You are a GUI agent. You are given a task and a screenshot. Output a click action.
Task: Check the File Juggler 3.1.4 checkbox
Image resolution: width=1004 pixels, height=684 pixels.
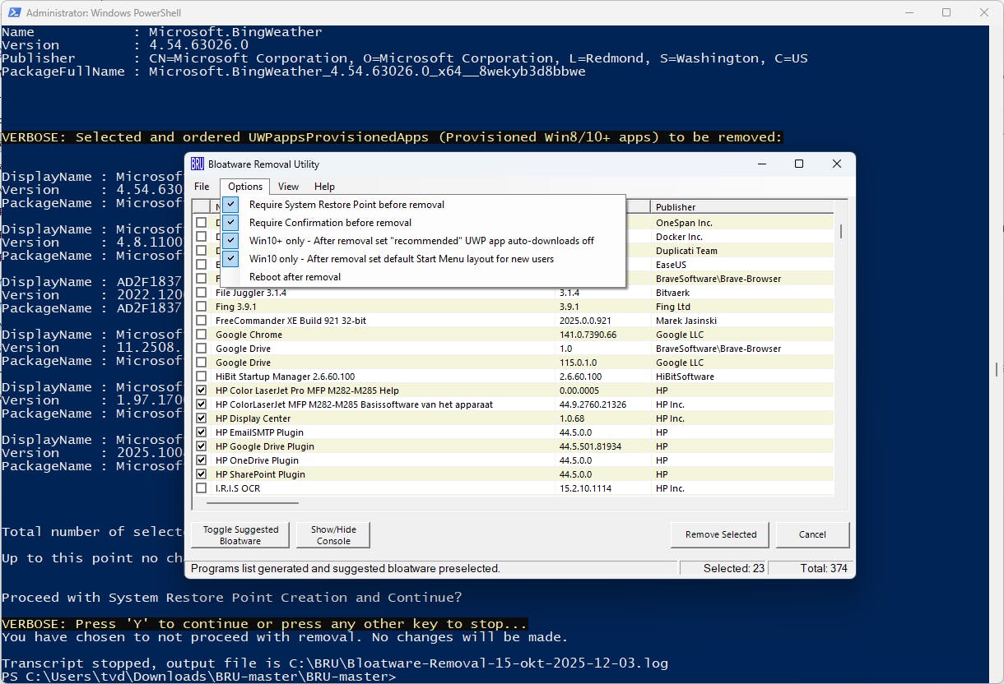(x=202, y=293)
